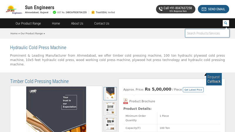Select second product thumbnail
Viewport: 235px width, 132px height.
pyautogui.click(x=110, y=109)
